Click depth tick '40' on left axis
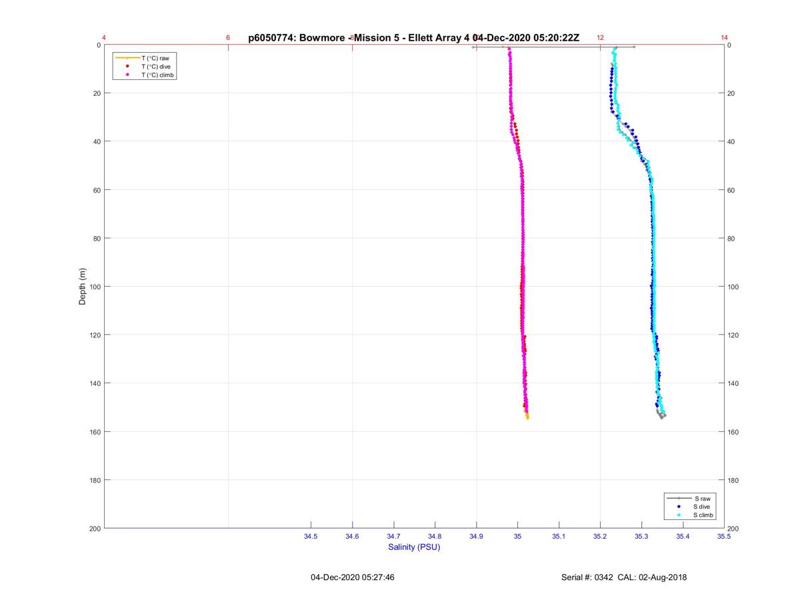This screenshot has width=800, height=594. (97, 141)
